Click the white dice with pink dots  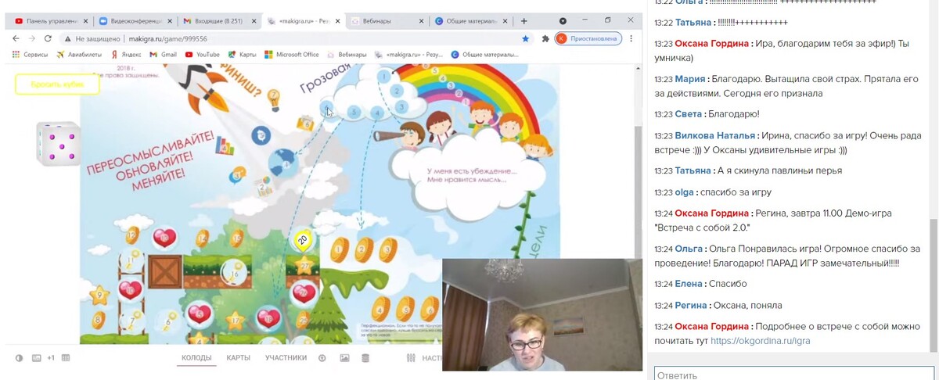click(58, 144)
